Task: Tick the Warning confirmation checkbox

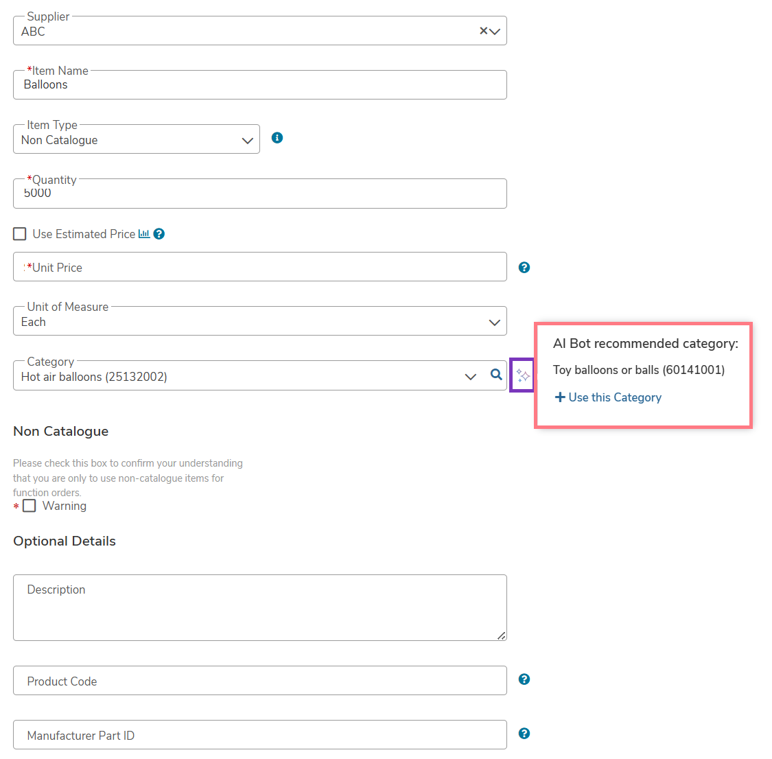Action: tap(30, 506)
